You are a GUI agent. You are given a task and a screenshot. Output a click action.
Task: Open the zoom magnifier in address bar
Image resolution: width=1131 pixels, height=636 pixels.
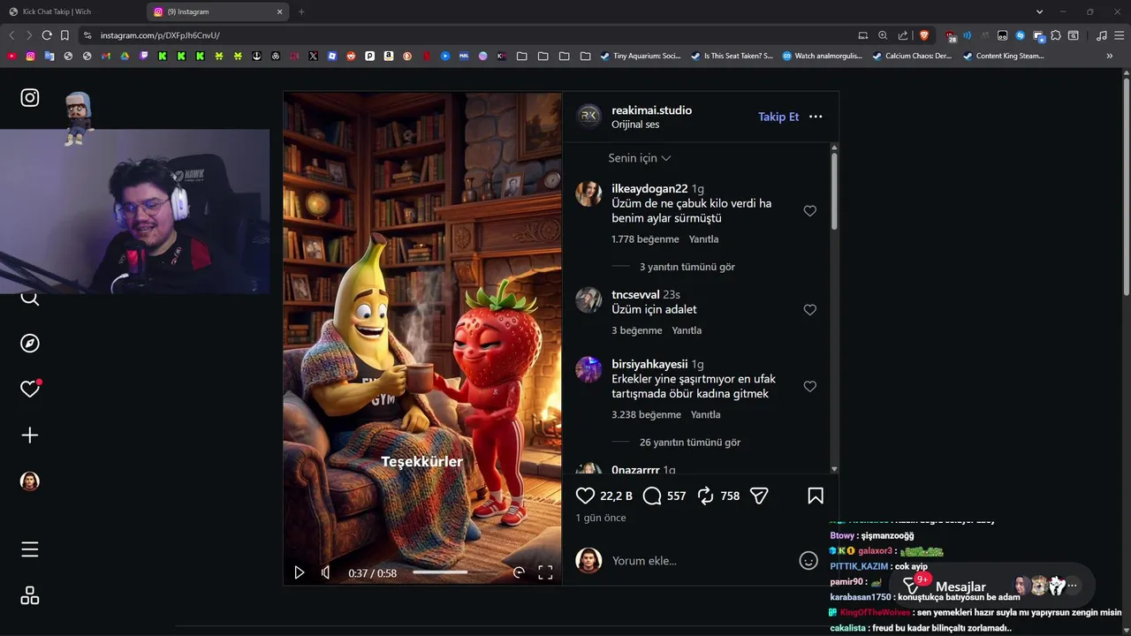883,35
